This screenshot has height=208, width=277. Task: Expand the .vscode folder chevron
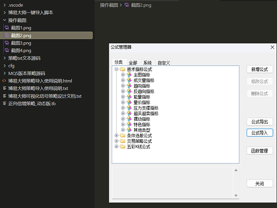coord(5,5)
